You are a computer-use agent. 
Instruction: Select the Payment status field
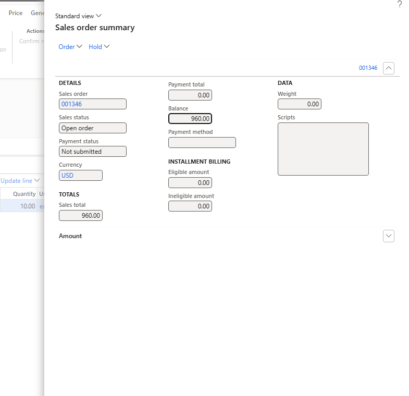coord(93,152)
